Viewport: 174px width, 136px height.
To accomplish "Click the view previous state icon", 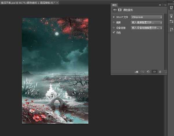I will [142, 71].
